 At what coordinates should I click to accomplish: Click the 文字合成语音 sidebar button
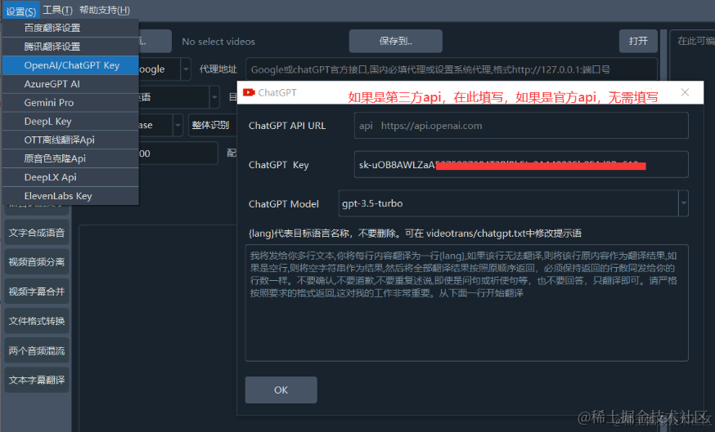click(37, 233)
